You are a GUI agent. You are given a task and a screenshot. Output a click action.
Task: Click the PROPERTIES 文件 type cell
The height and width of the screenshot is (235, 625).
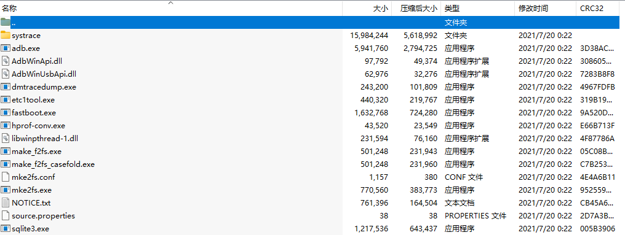pos(476,215)
